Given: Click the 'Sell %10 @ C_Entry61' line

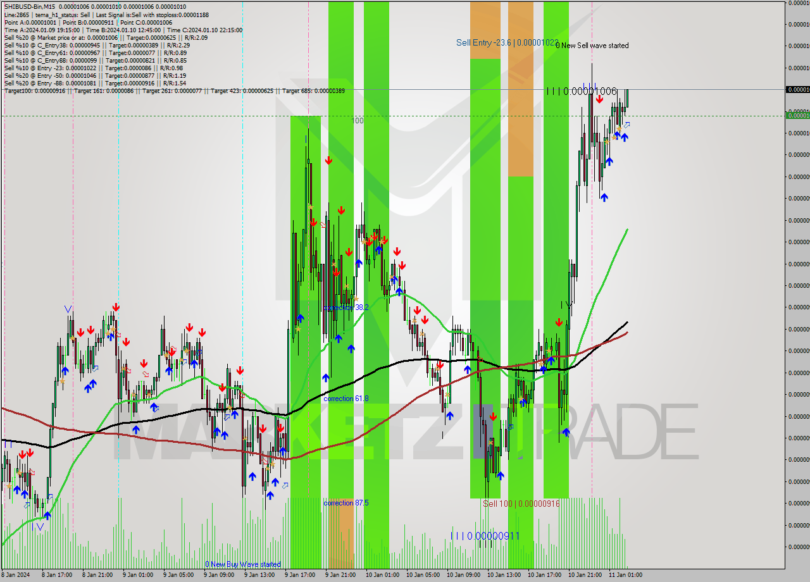Looking at the screenshot, I should 95,53.
